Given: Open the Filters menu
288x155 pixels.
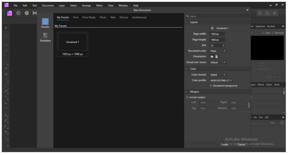Looking at the screenshot, I should [x=99, y=5].
